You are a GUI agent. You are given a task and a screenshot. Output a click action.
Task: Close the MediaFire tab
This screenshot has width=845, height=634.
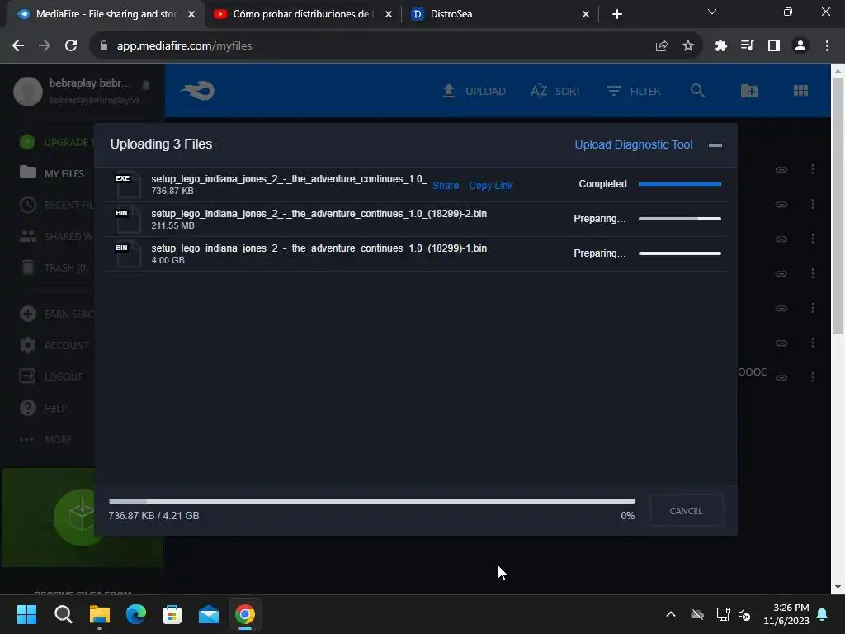click(191, 14)
